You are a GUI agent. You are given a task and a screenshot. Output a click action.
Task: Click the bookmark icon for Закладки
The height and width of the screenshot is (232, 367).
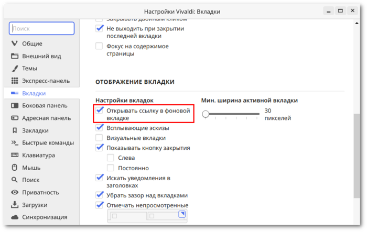(x=15, y=130)
